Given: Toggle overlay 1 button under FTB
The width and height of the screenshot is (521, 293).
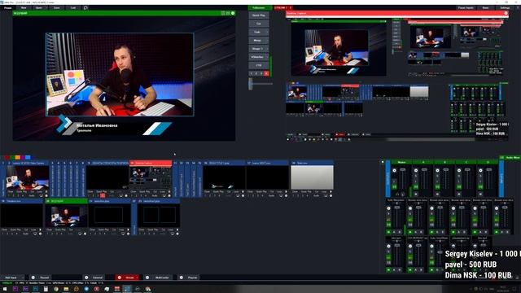Looking at the screenshot, I should [x=252, y=73].
